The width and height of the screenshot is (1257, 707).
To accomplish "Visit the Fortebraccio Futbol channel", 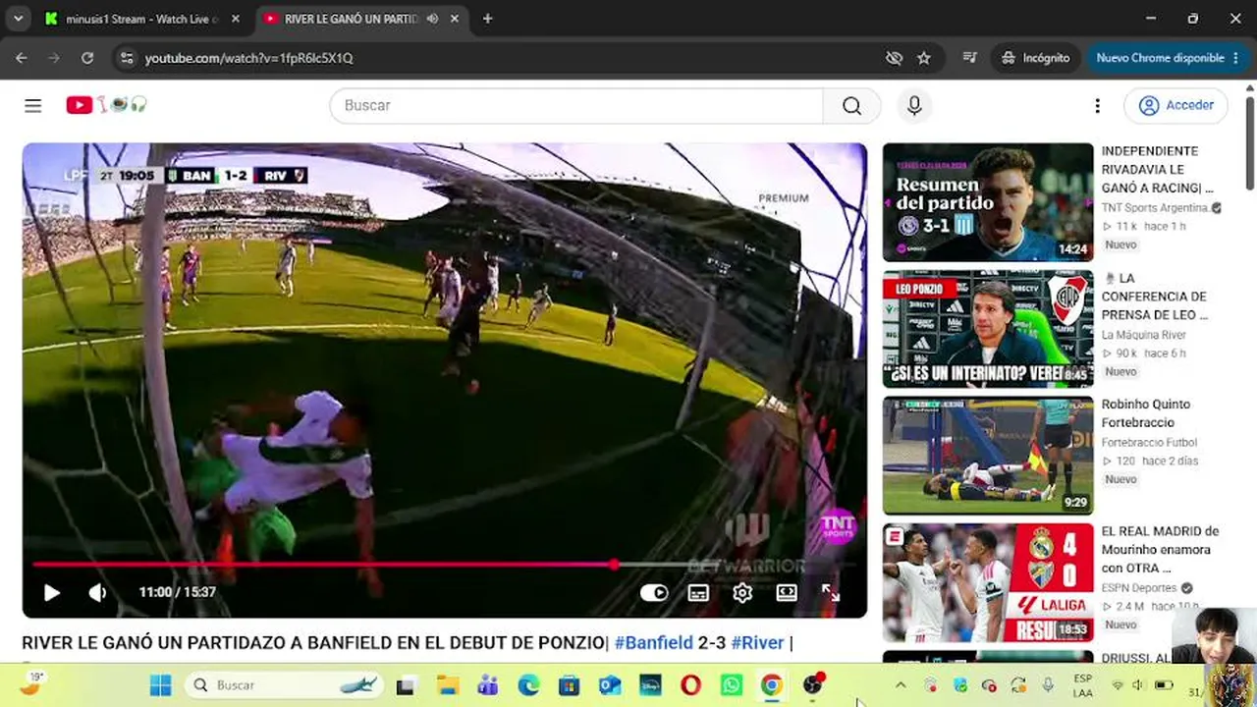I will pos(1149,443).
